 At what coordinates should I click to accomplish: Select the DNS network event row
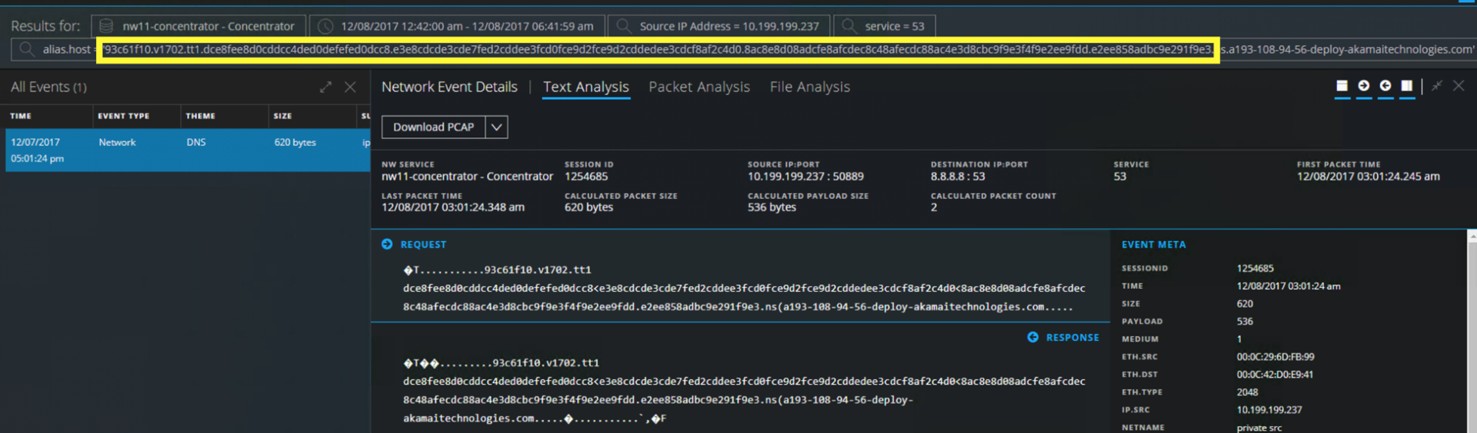pos(187,150)
